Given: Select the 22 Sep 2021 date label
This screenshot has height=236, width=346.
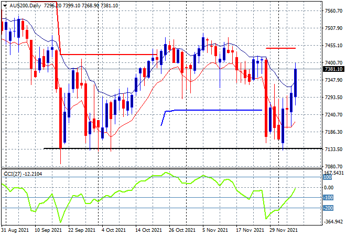Looking at the screenshot, I should [x=82, y=230].
